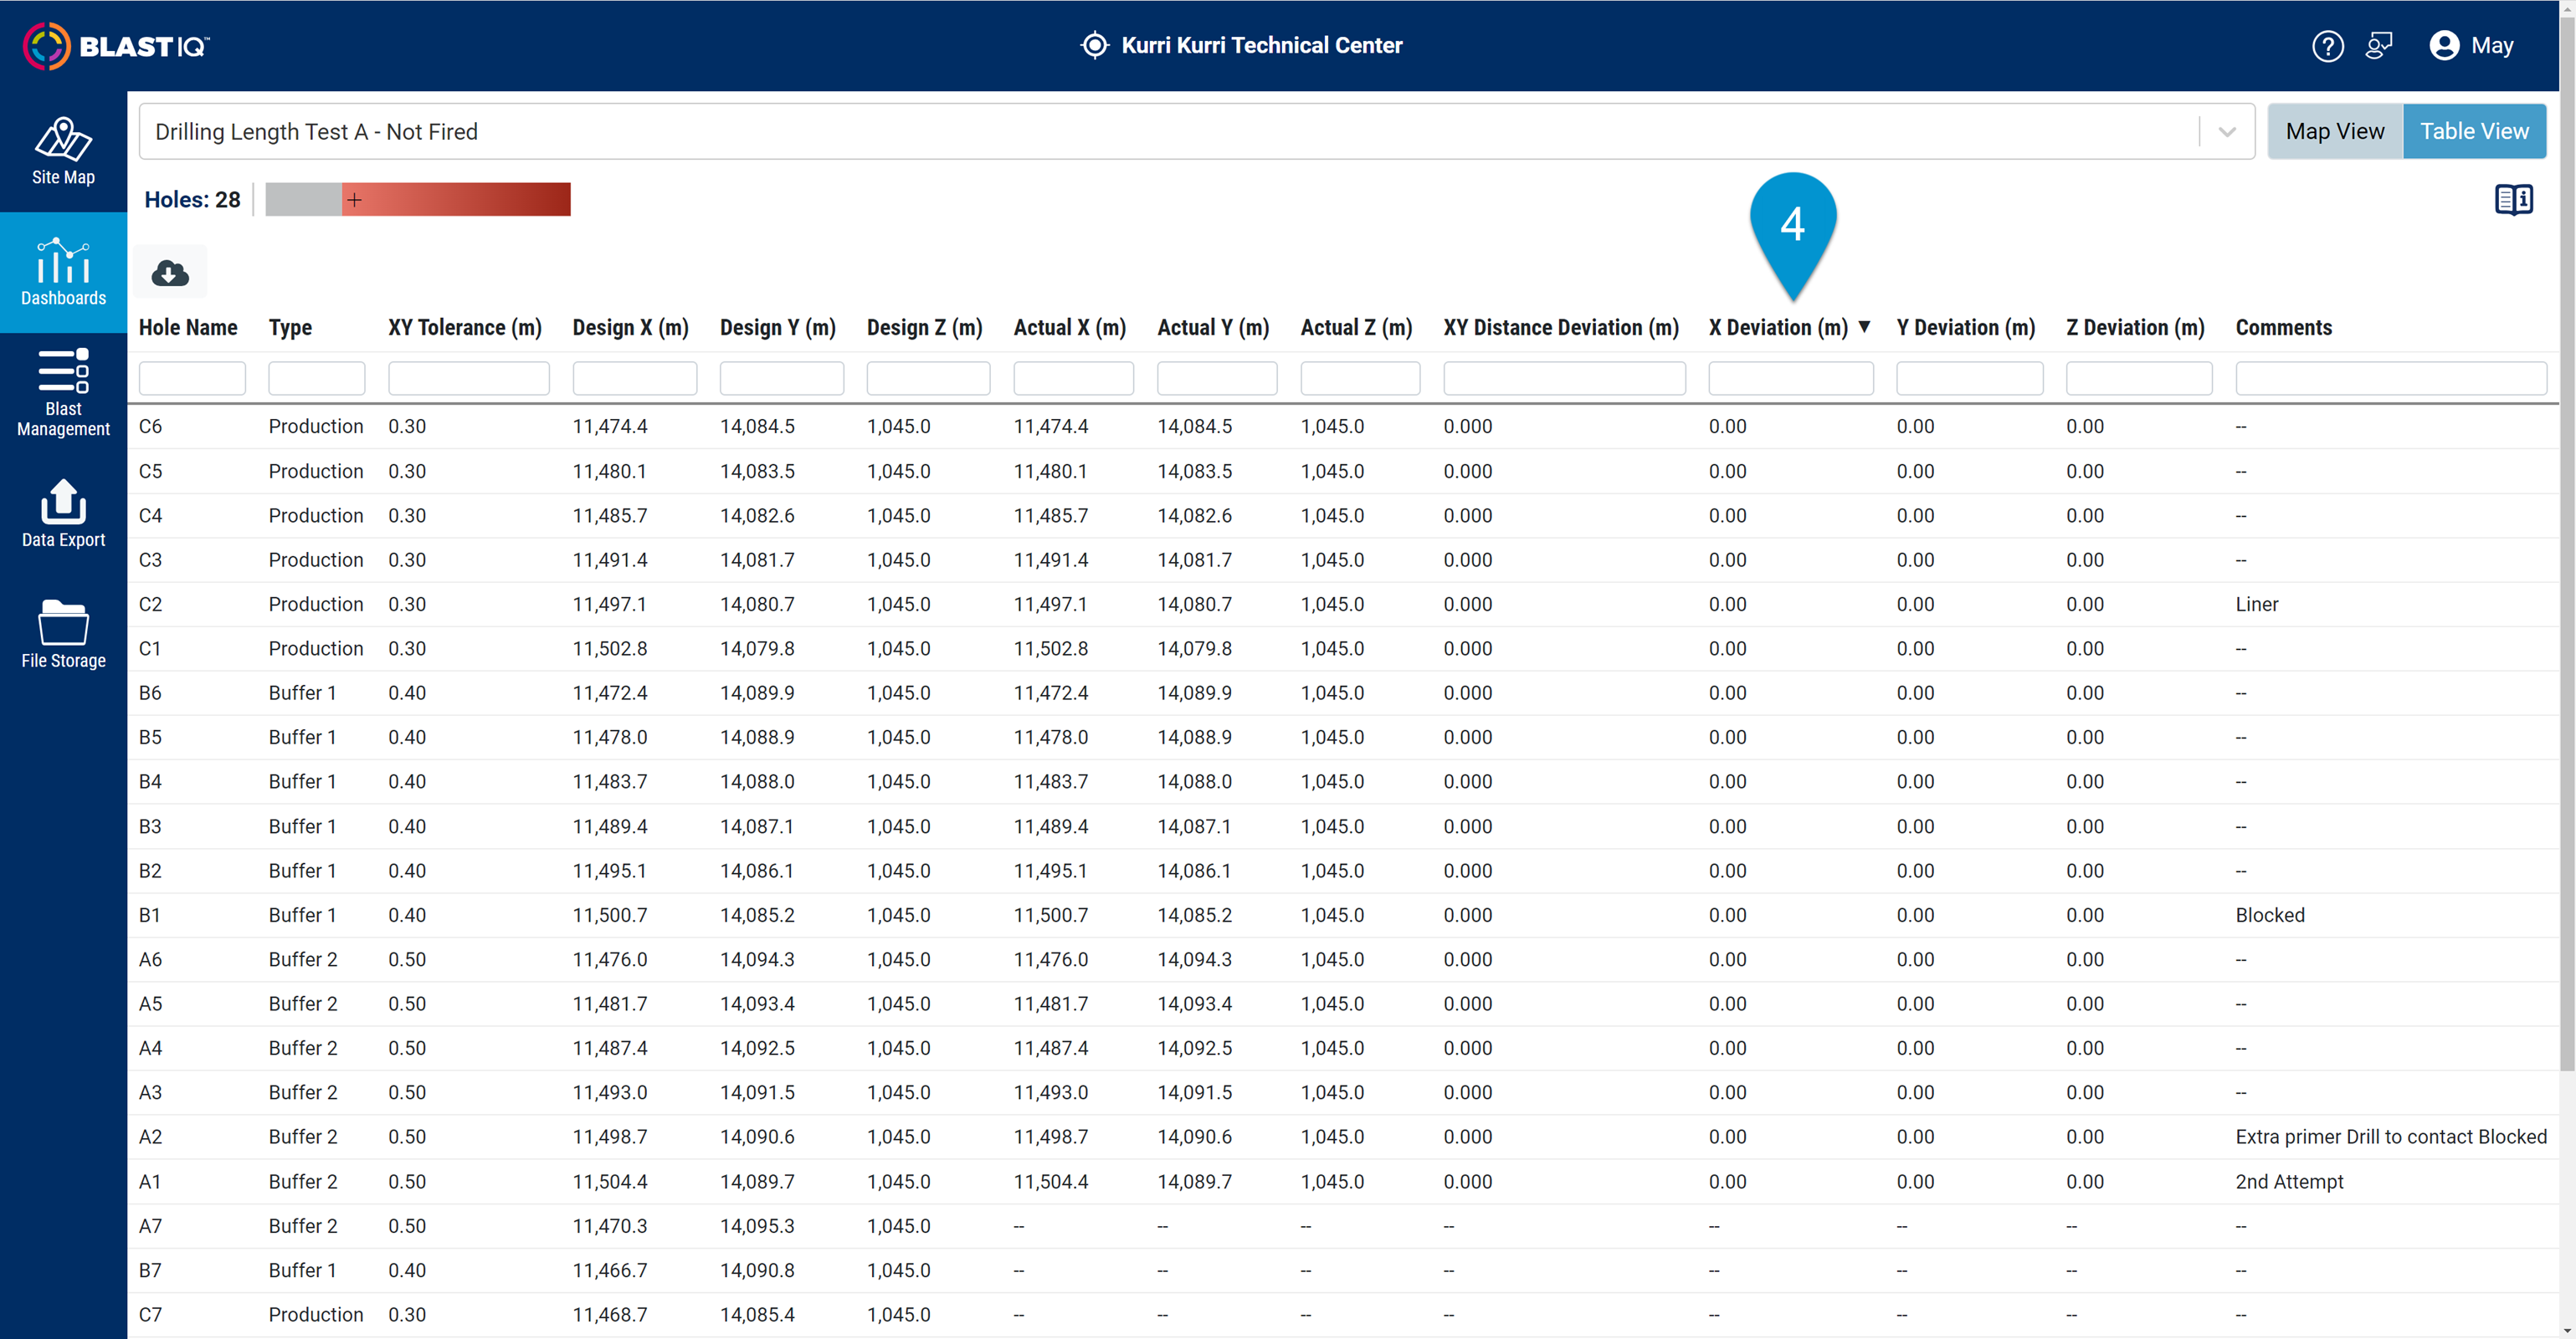Sort by Z Deviation (m) column
The width and height of the screenshot is (2576, 1339).
2135,328
